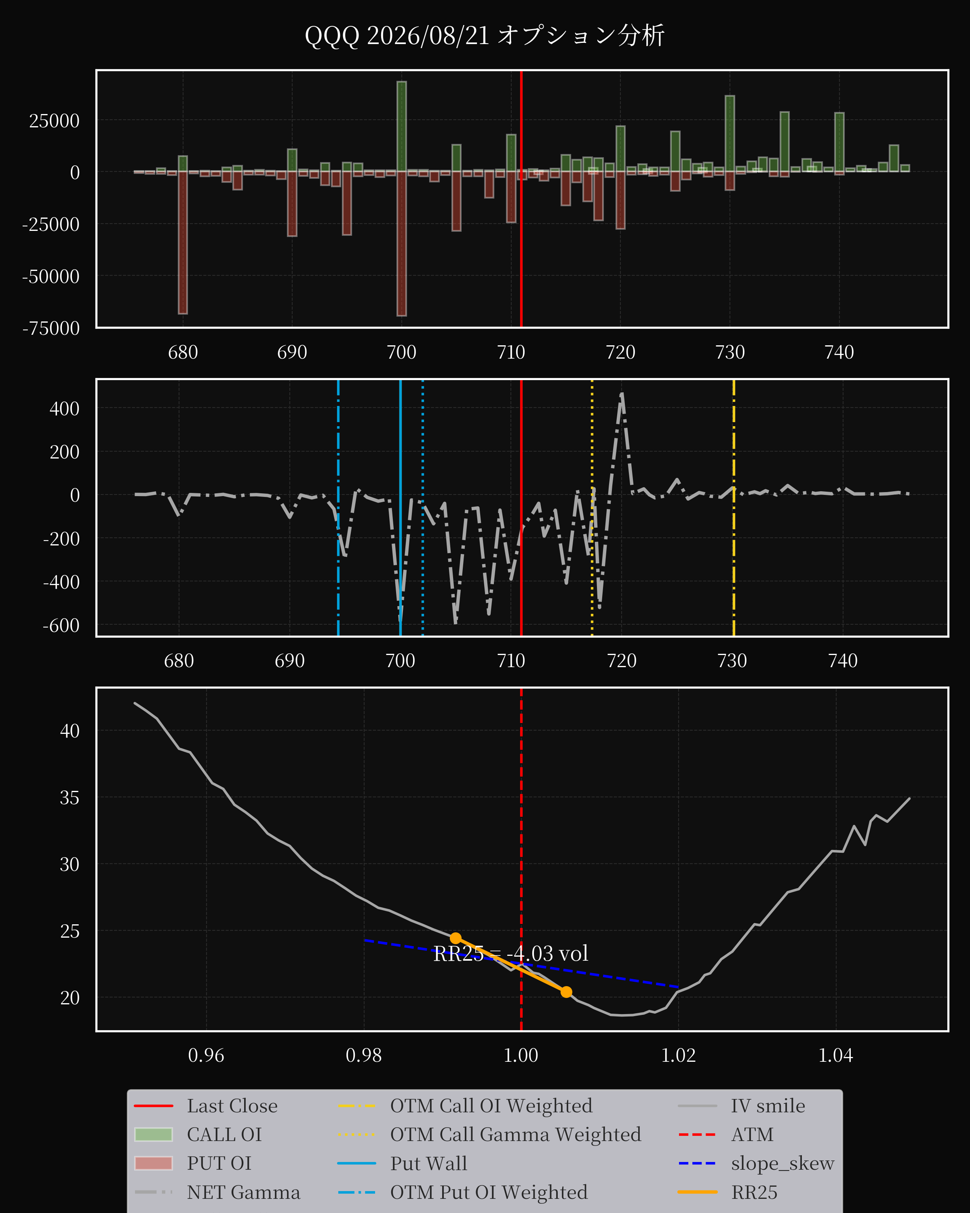Click the "-75000" y-axis tick label
Image resolution: width=970 pixels, height=1213 pixels.
click(x=51, y=328)
